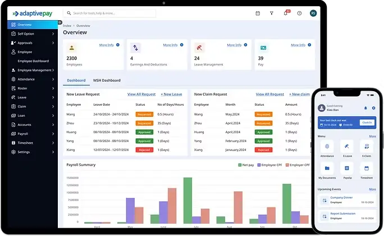Open My Documents folder icon on phone
Image resolution: width=384 pixels, height=236 pixels.
pos(326,168)
